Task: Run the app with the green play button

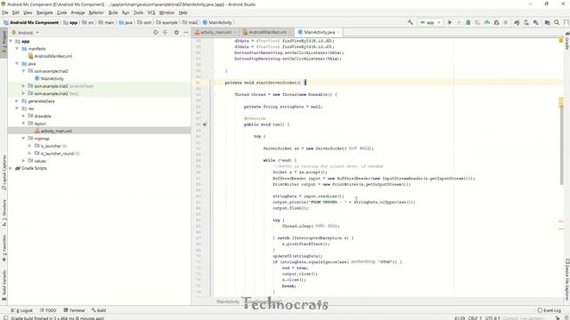Action: pos(450,22)
